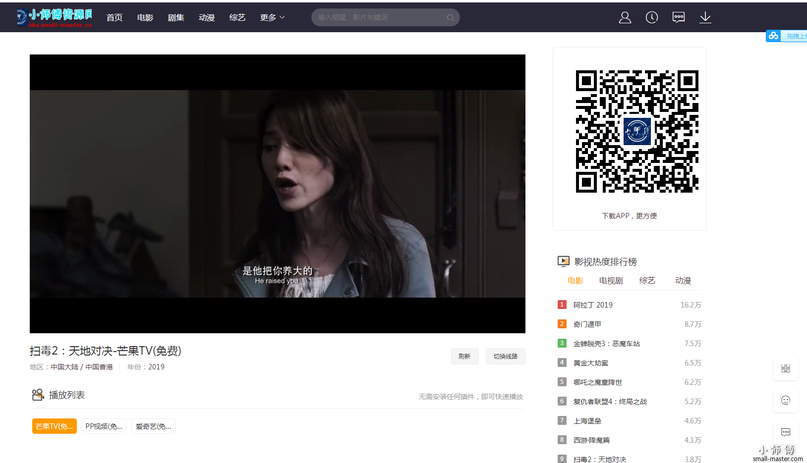The height and width of the screenshot is (463, 807).
Task: Switch ranking to 动漫 tab
Action: click(683, 281)
